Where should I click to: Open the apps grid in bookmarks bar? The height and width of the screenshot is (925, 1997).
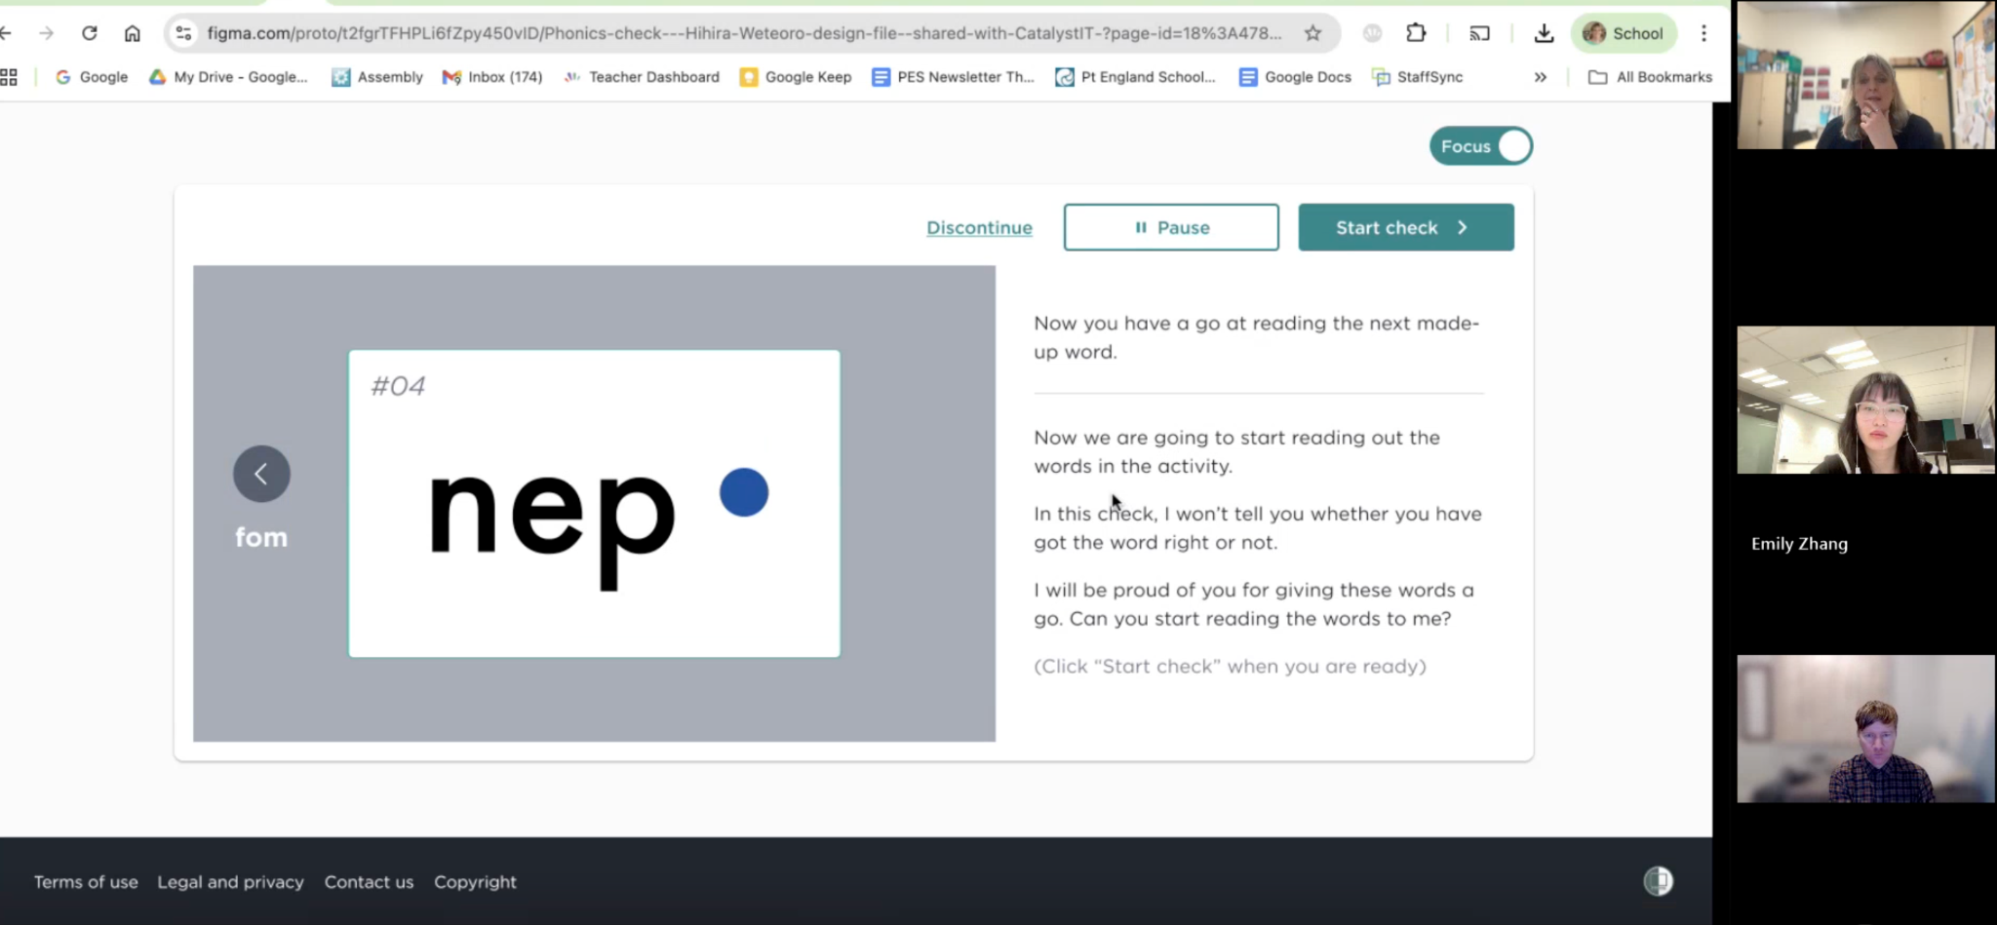tap(10, 77)
